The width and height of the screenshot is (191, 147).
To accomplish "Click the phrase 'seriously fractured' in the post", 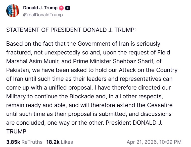I will [x=148, y=44].
